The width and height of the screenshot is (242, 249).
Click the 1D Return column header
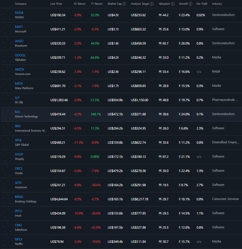[80, 4]
